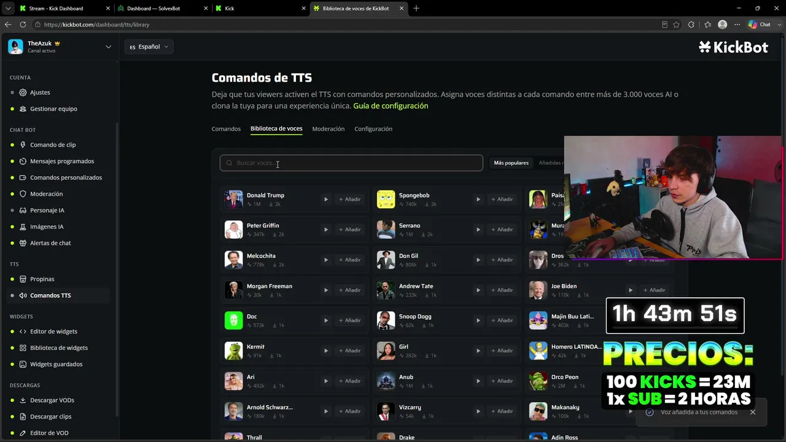This screenshot has width=786, height=442.
Task: Select the Biblioteca de voces tab
Action: (x=276, y=129)
